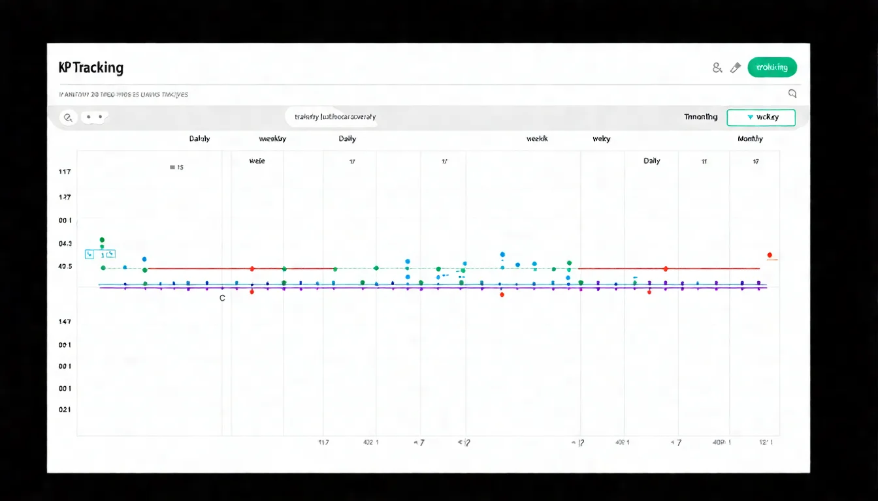
Task: Select the Daily tab near center
Action: 347,139
